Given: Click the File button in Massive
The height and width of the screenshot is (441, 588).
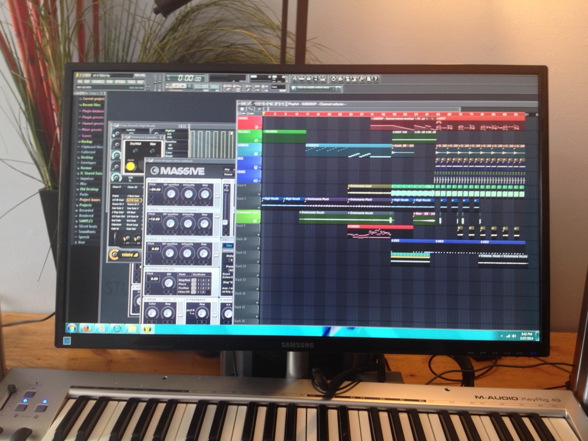Looking at the screenshot, I should (x=227, y=169).
